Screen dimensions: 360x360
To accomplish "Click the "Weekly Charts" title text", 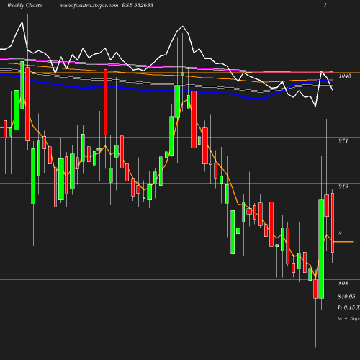I will pos(24,5).
